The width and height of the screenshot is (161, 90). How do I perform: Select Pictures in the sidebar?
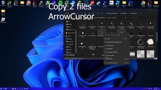point(69,49)
